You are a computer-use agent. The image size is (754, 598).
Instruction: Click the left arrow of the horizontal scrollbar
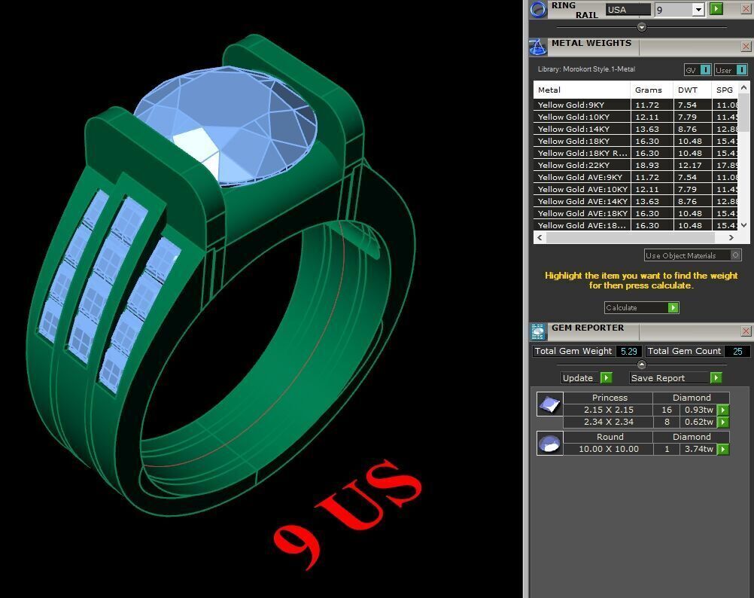point(540,238)
